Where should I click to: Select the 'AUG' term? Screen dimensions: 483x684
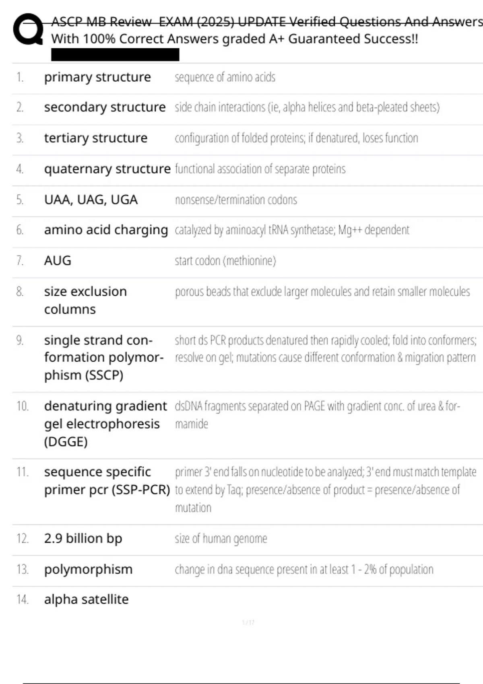point(58,260)
